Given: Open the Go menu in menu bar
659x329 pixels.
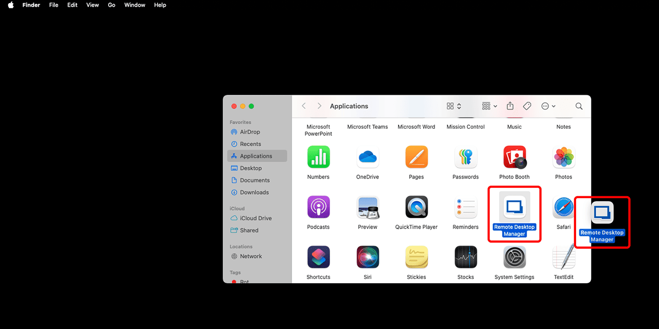Looking at the screenshot, I should click(x=112, y=5).
